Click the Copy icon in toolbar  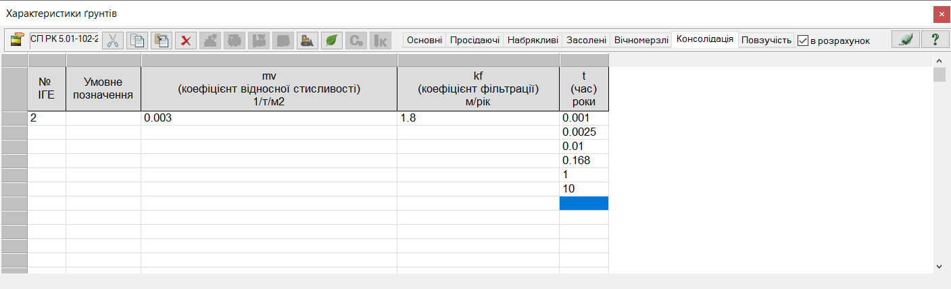pos(137,41)
